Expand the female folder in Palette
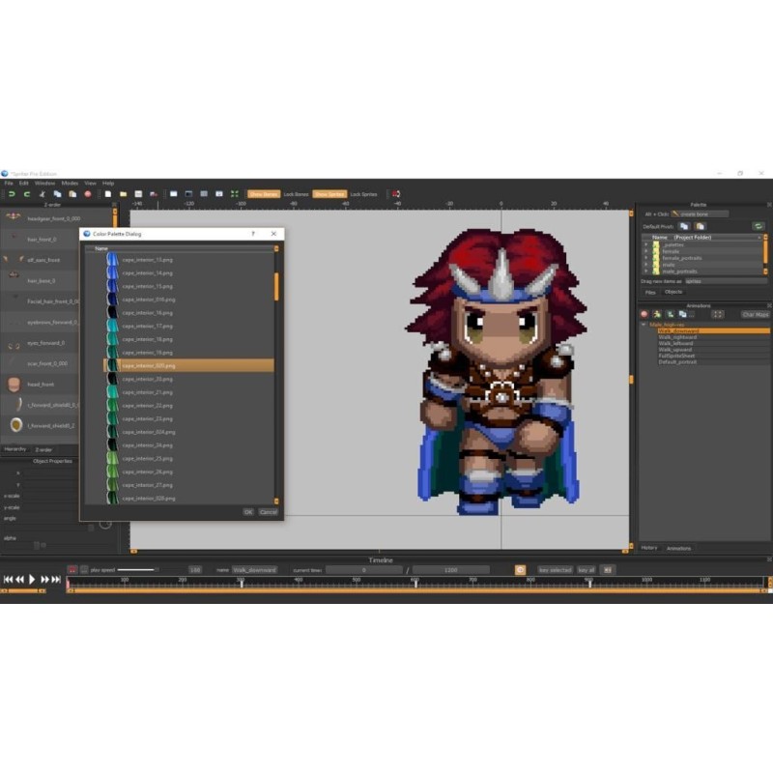Screen dimensions: 773x773 click(x=645, y=251)
